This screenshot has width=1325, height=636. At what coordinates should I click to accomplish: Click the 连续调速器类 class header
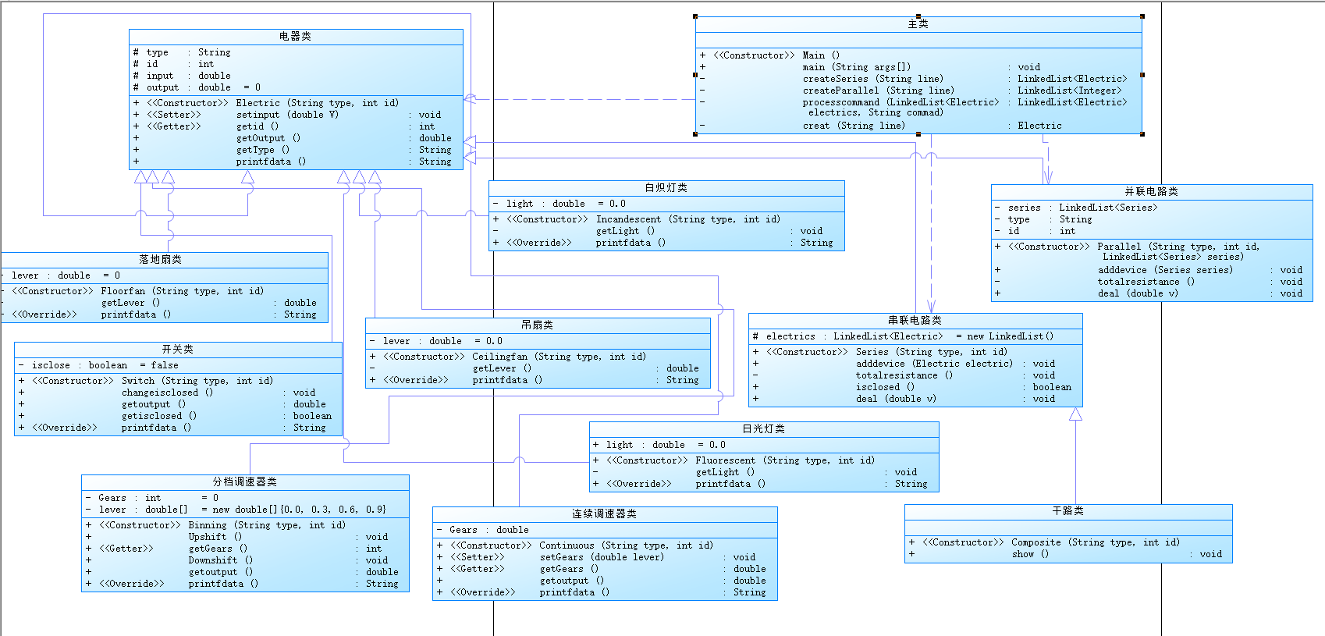(604, 514)
